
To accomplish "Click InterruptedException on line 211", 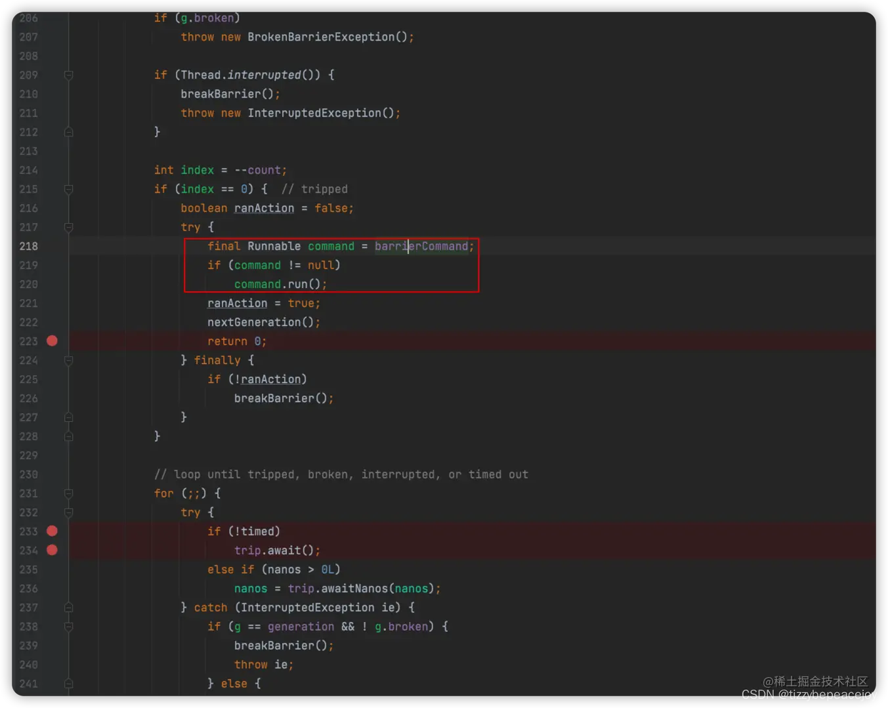I will point(314,113).
